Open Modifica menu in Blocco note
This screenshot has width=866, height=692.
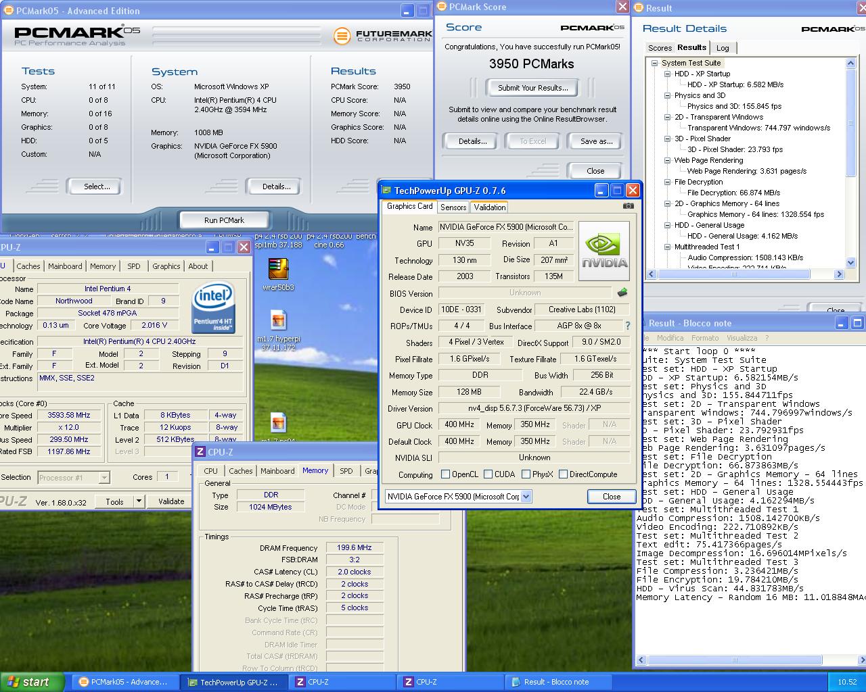(x=670, y=338)
